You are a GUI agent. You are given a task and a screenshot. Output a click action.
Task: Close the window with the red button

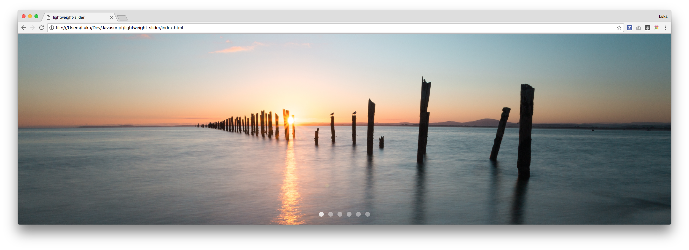pos(24,16)
